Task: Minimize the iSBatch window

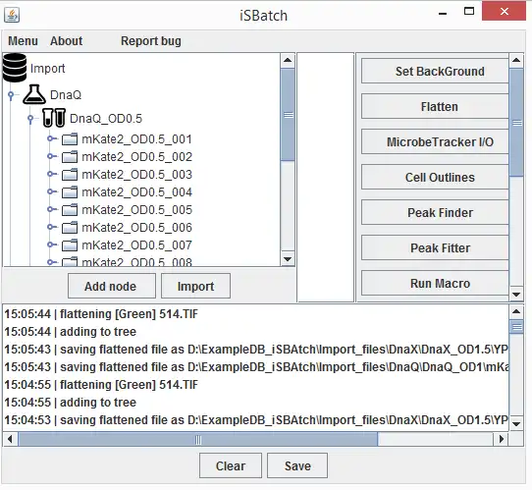Action: [443, 13]
